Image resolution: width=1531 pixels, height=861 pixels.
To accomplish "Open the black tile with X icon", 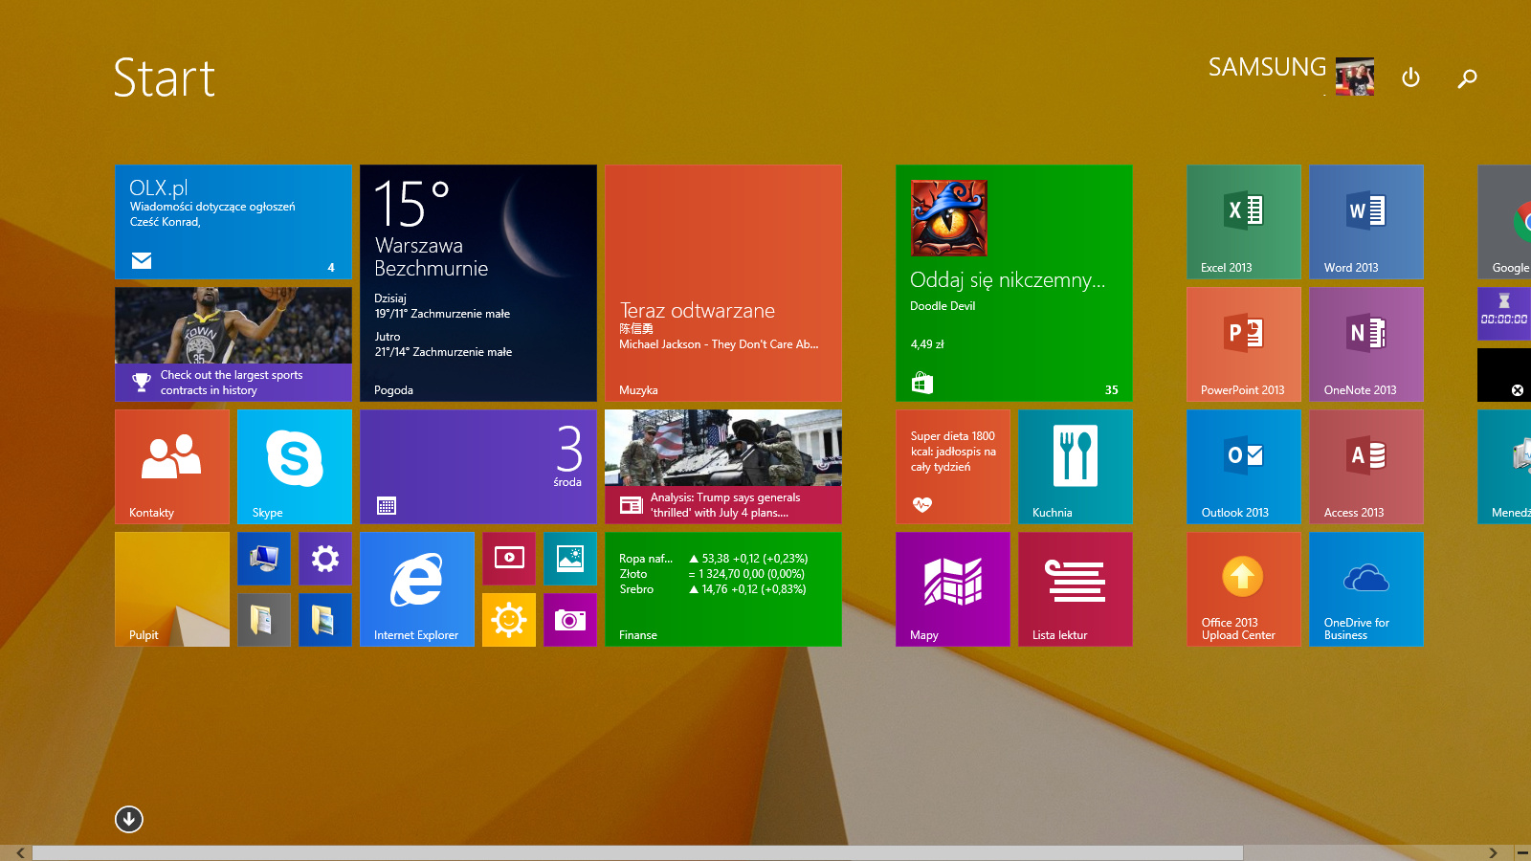I will click(1504, 375).
